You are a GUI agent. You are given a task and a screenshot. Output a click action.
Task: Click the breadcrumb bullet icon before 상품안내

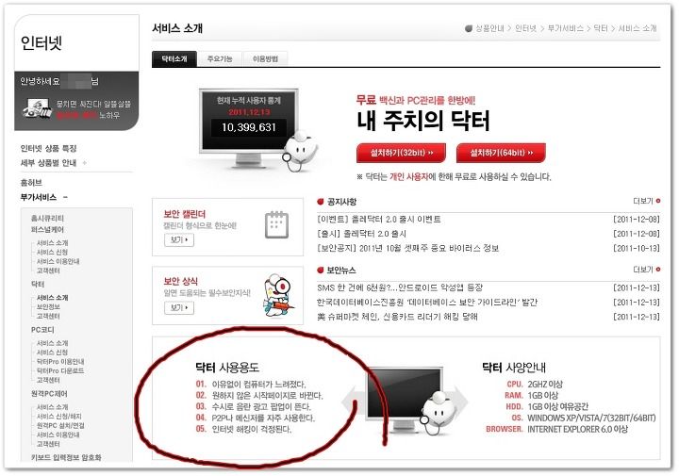(469, 28)
